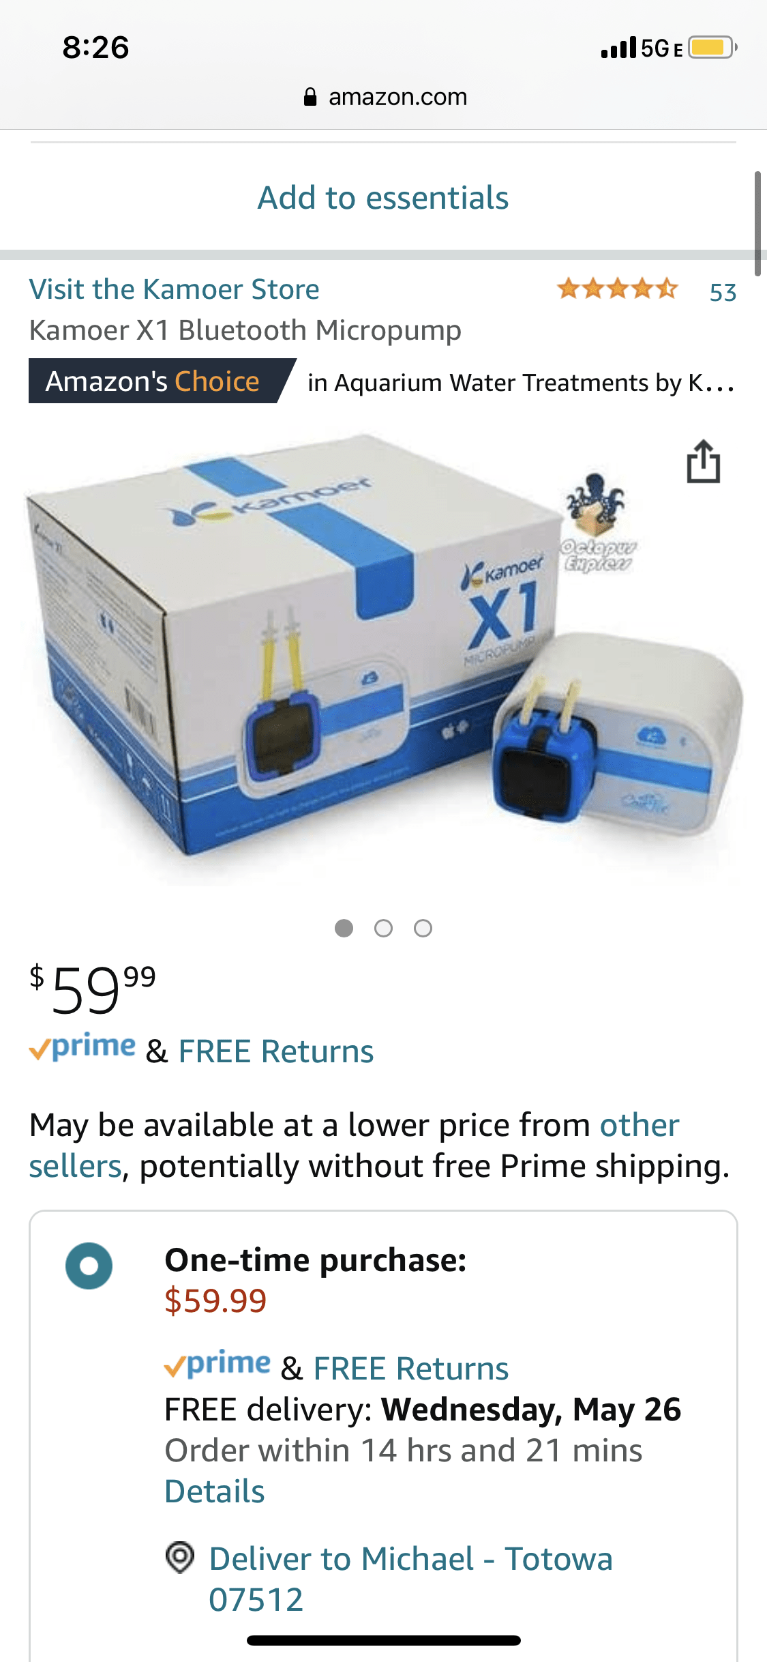Tap the Prime logo below the price
The image size is (767, 1662).
click(x=82, y=1047)
